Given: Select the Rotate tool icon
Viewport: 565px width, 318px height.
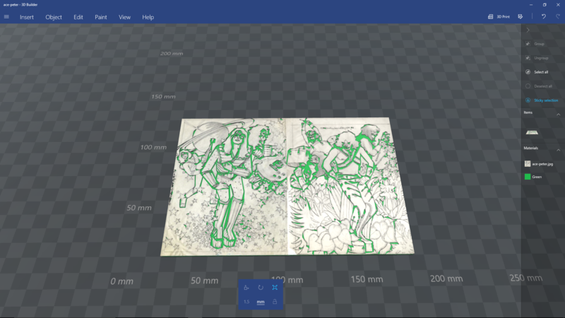Looking at the screenshot, I should [x=261, y=288].
